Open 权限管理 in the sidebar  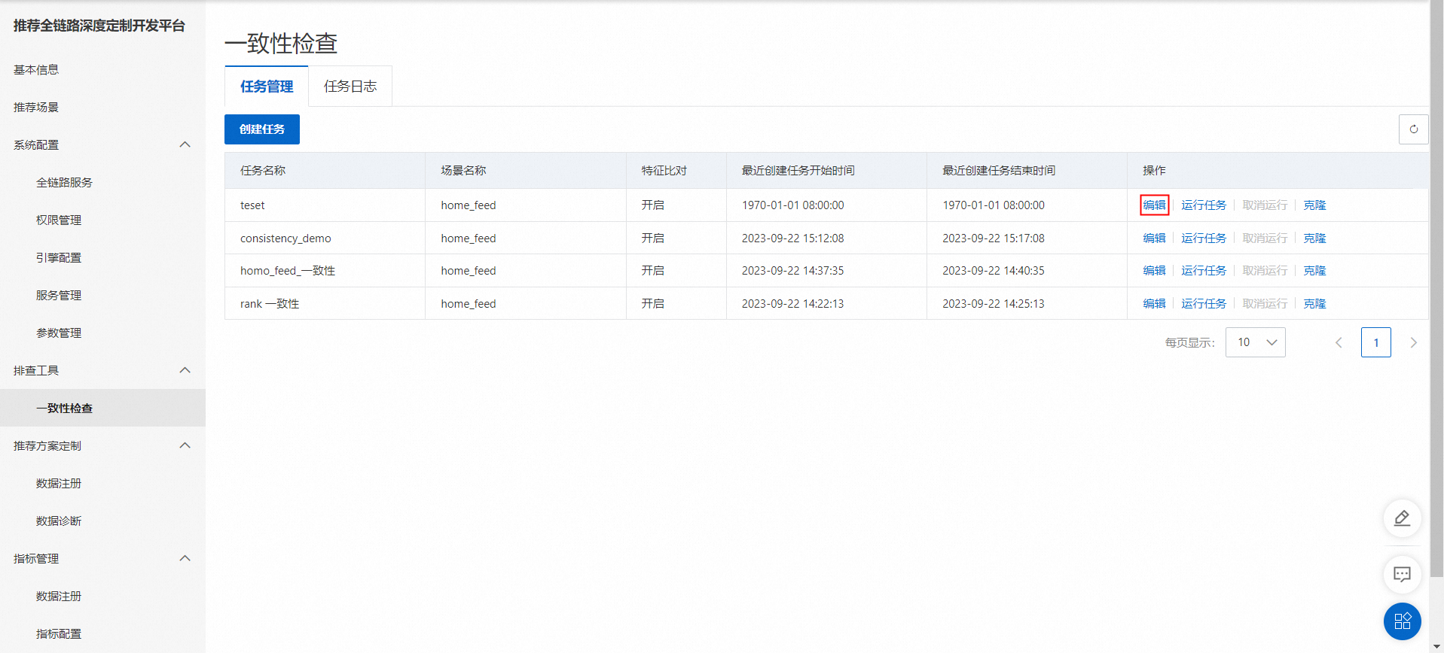(x=59, y=220)
